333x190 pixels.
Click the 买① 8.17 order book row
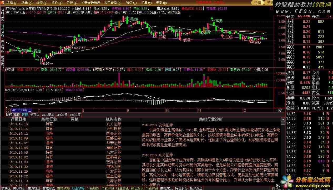(309, 47)
